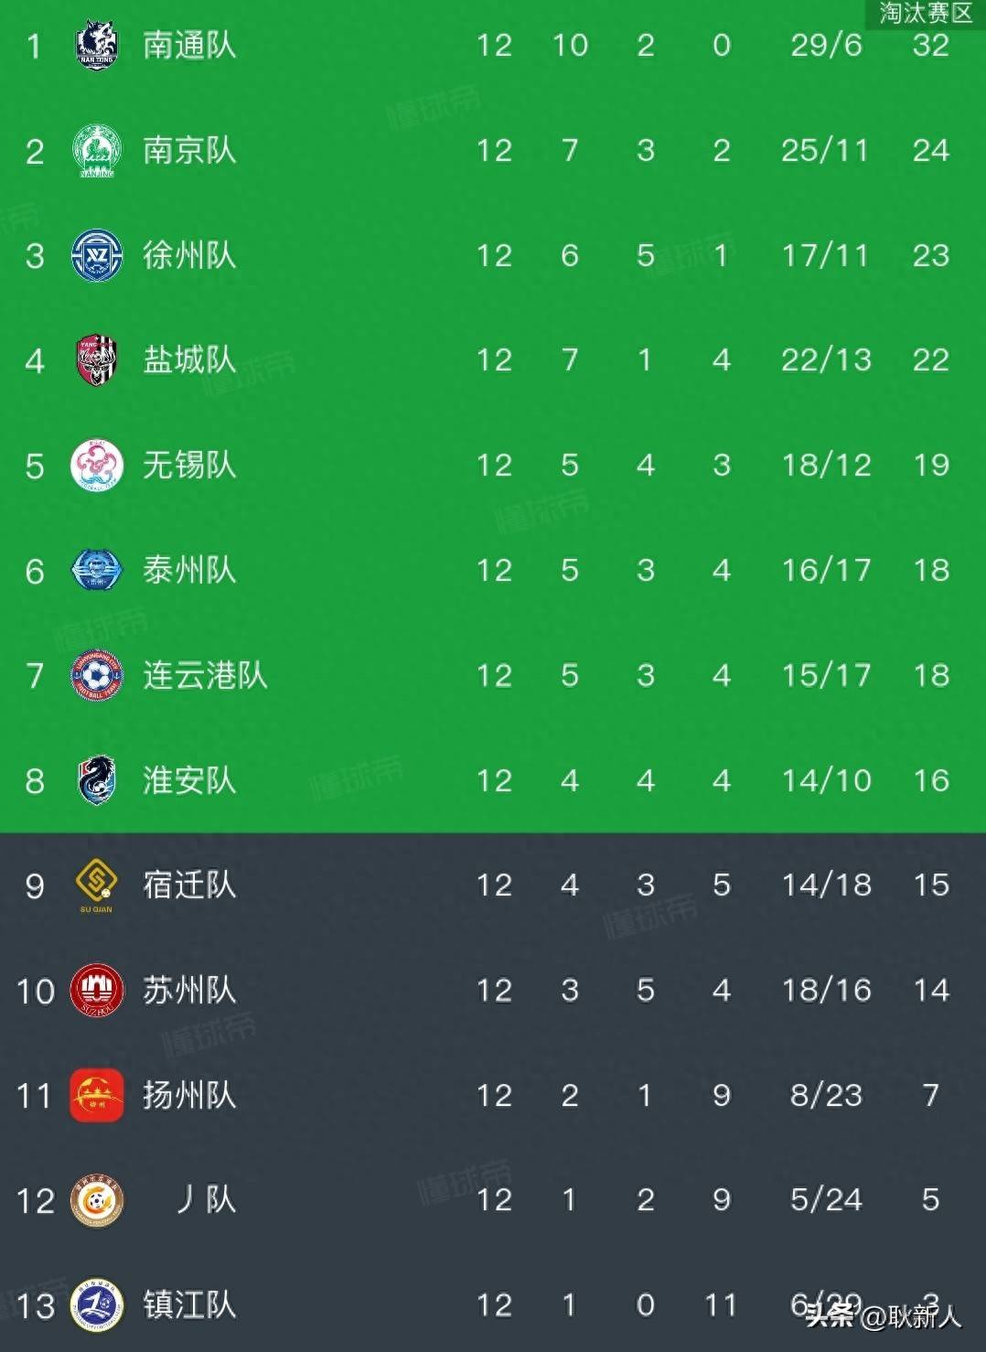Tap the 12th-place team logo
Screen dimensions: 986x1352
[96, 1200]
